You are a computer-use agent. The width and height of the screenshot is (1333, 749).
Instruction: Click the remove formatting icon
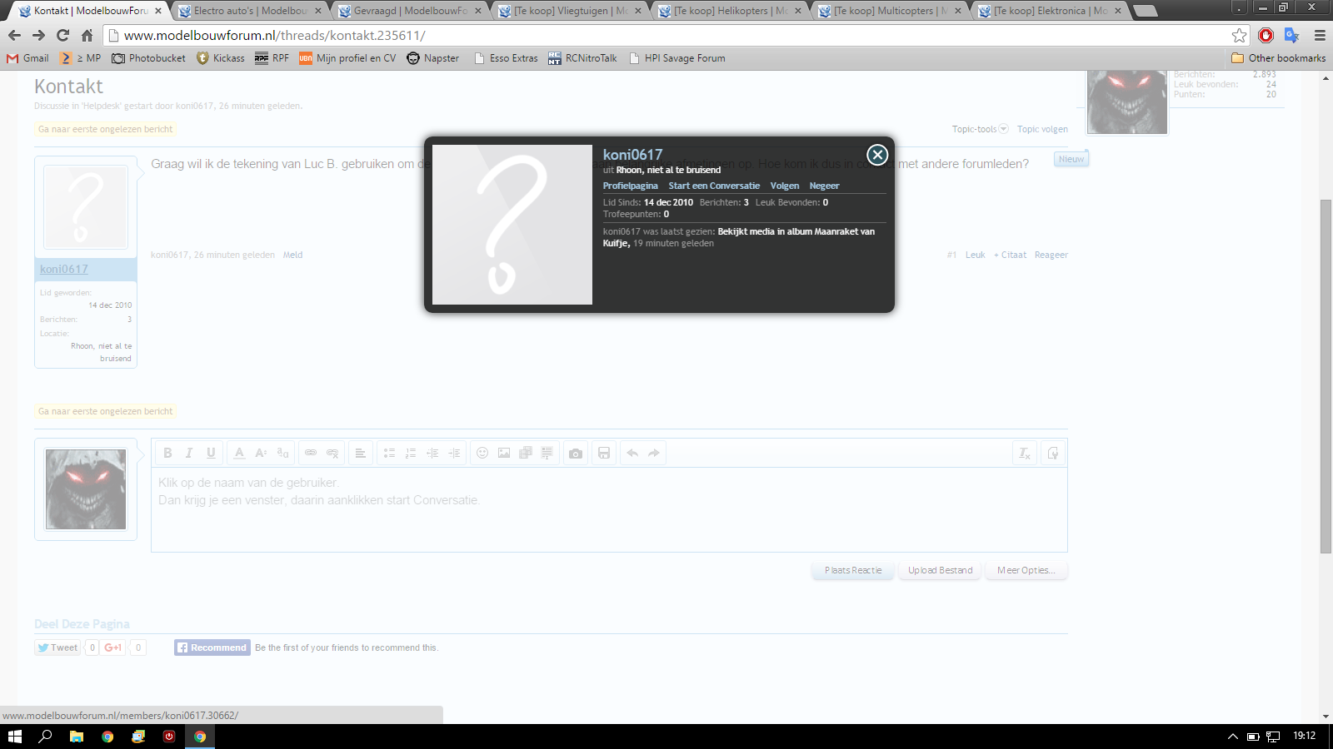coord(1025,453)
